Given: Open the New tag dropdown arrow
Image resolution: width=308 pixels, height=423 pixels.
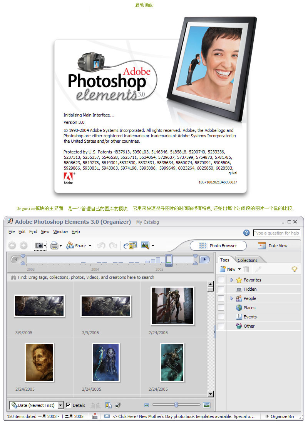Looking at the screenshot, I should click(x=239, y=269).
